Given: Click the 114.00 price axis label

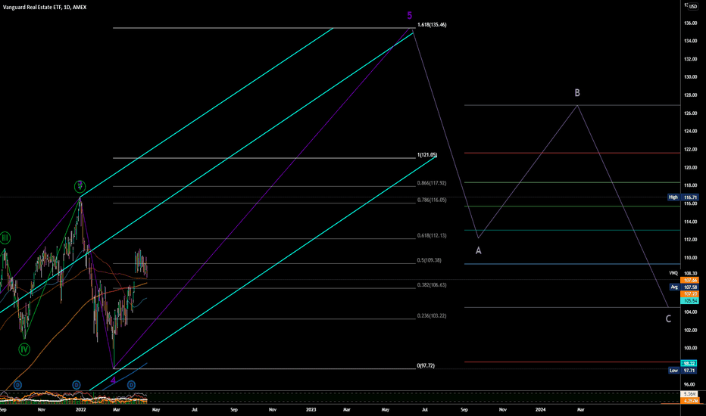Looking at the screenshot, I should coord(690,222).
